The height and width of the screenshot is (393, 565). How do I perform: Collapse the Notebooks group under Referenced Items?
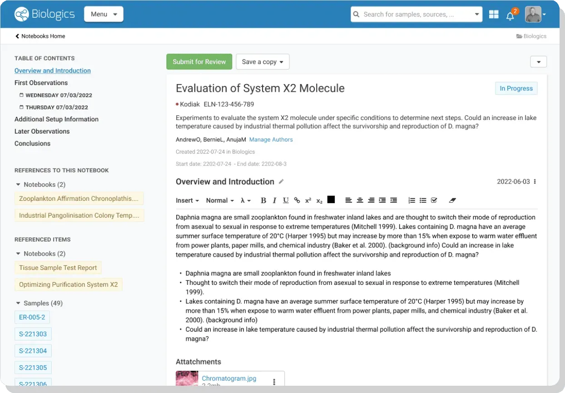(18, 254)
